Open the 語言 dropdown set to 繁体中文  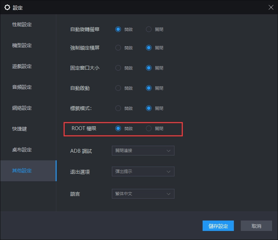pos(143,194)
